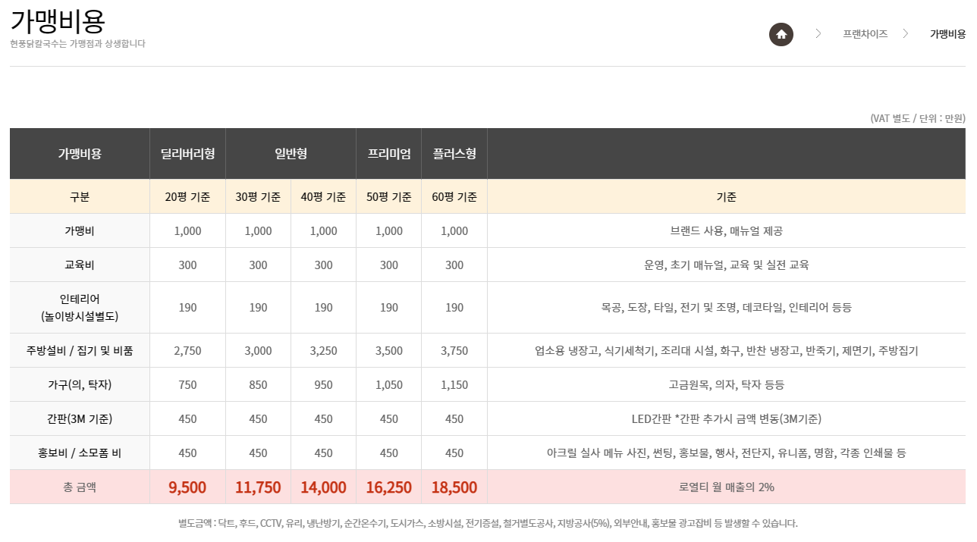Viewport: 977px width, 542px height.
Task: Select the 일반형 column header
Action: [x=291, y=154]
